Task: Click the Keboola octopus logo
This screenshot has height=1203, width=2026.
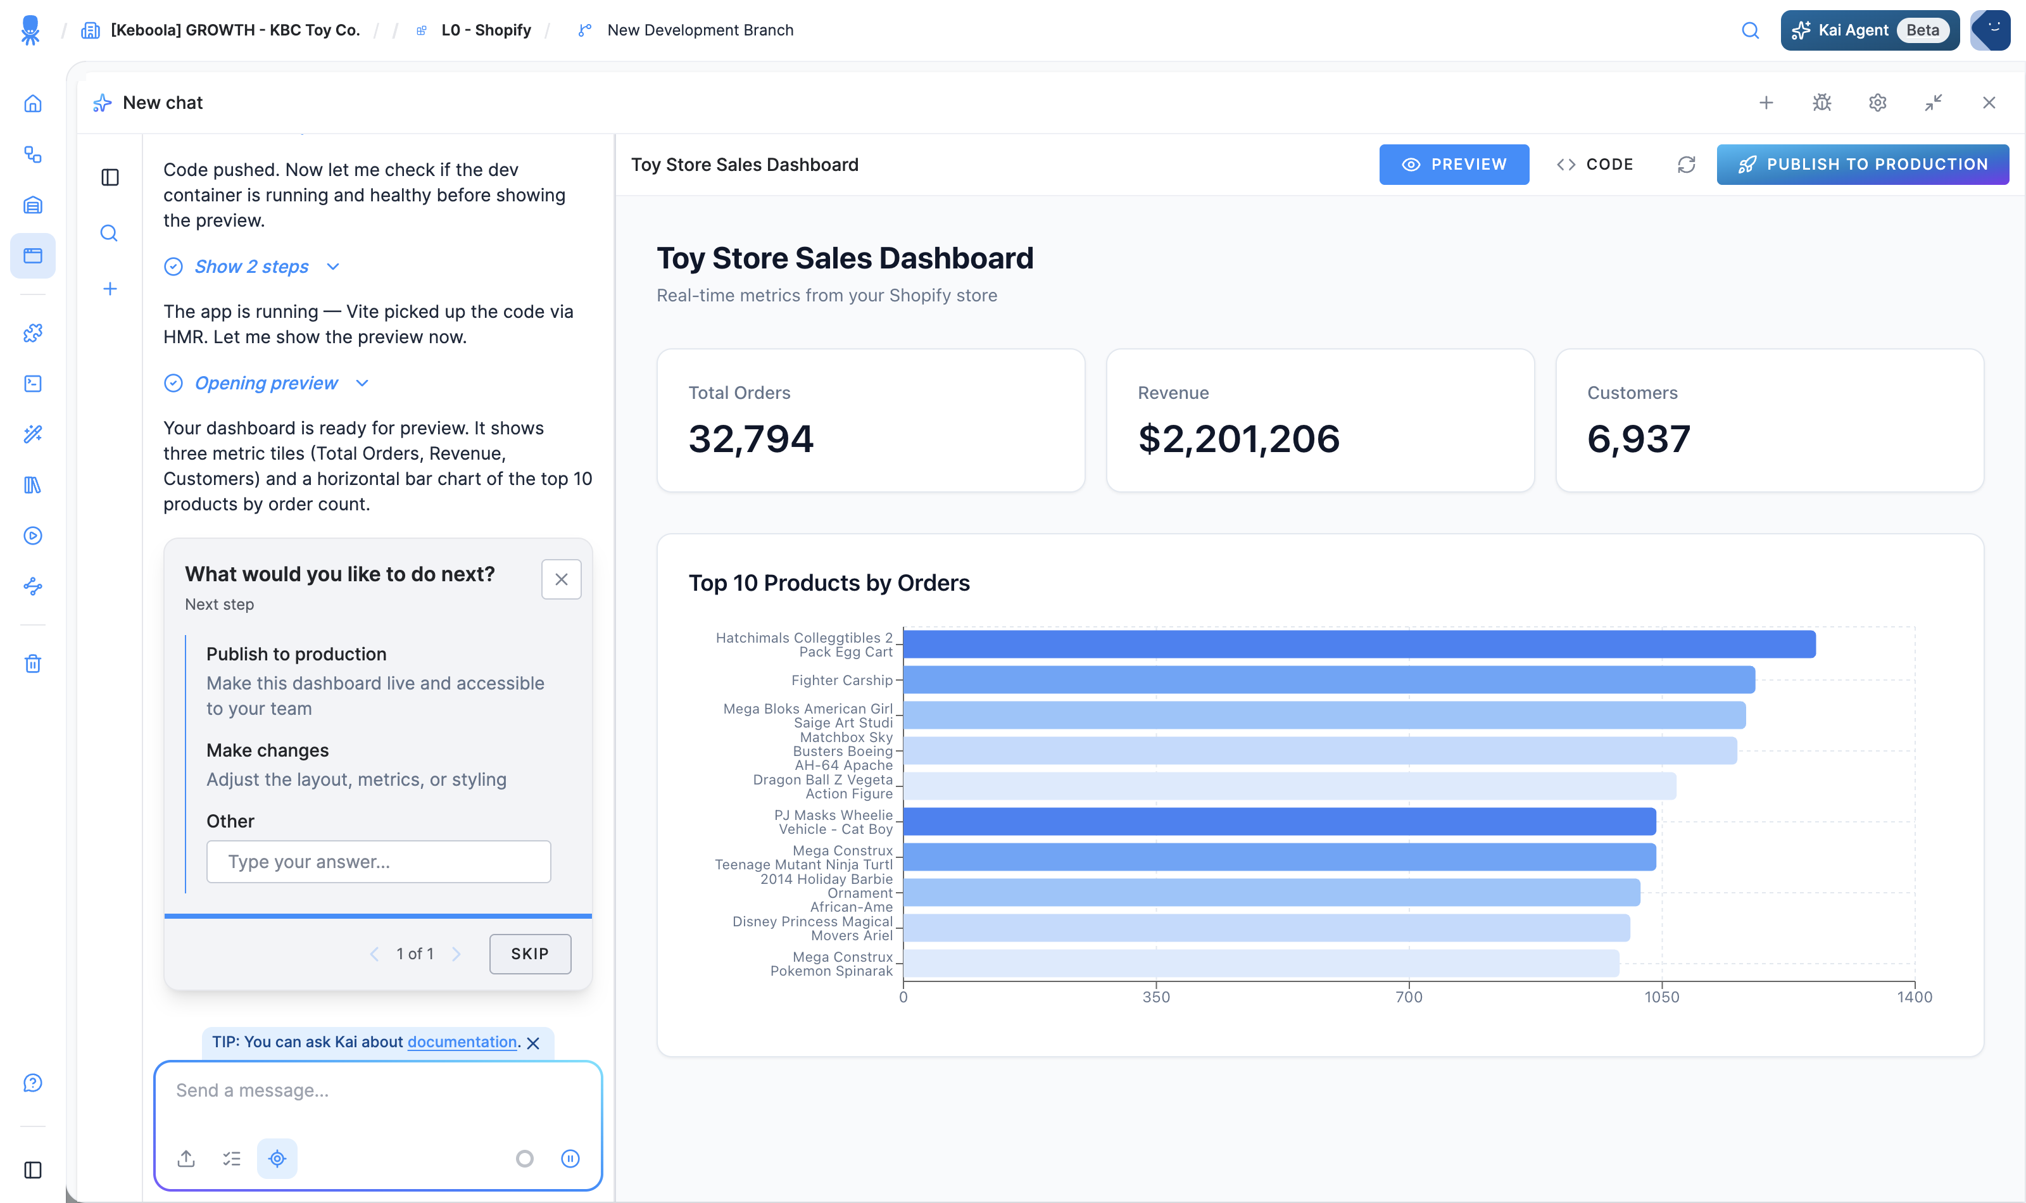Action: pyautogui.click(x=30, y=30)
